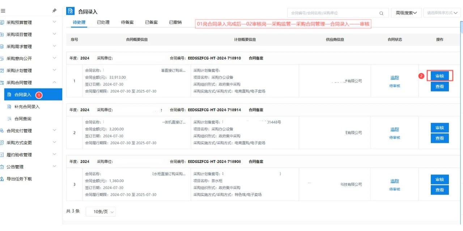Click 审核 for the 33,913.00 contract
Image resolution: width=463 pixels, height=231 pixels.
pyautogui.click(x=439, y=76)
